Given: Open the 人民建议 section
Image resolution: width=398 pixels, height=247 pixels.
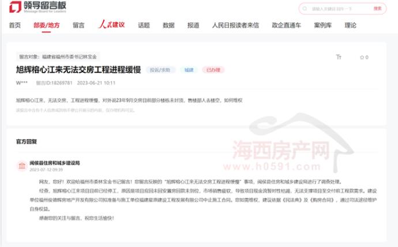Looking at the screenshot, I should (111, 24).
